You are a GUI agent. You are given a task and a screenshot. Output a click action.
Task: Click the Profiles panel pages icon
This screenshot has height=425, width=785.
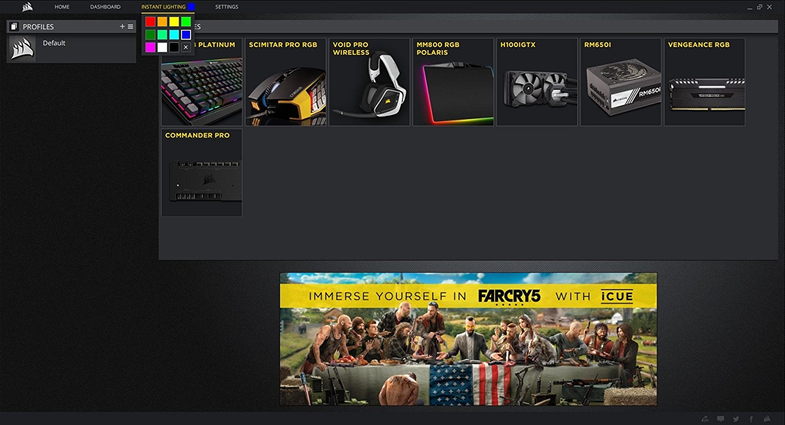[14, 27]
